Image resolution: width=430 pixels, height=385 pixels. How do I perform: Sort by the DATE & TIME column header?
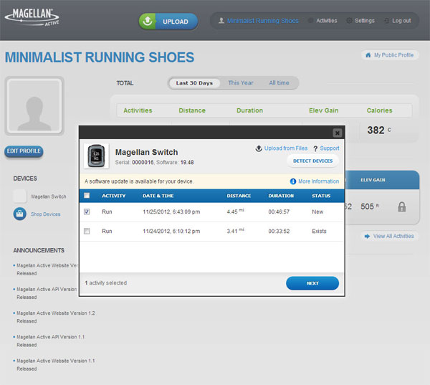[158, 196]
